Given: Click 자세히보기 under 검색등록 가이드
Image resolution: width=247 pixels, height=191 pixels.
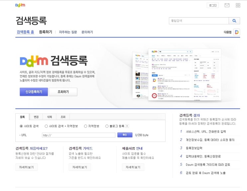Looking at the screenshot, I should (80, 167).
